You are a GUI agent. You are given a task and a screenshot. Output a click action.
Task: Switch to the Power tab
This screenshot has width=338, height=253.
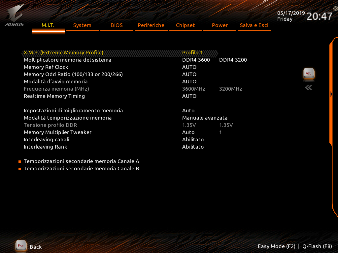click(220, 25)
